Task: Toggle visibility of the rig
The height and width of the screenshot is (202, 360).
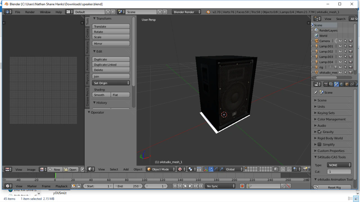Action: coord(340,67)
